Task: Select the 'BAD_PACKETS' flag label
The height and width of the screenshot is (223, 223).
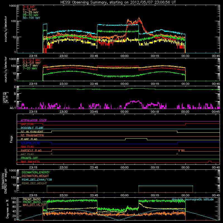Action: [x=30, y=162]
